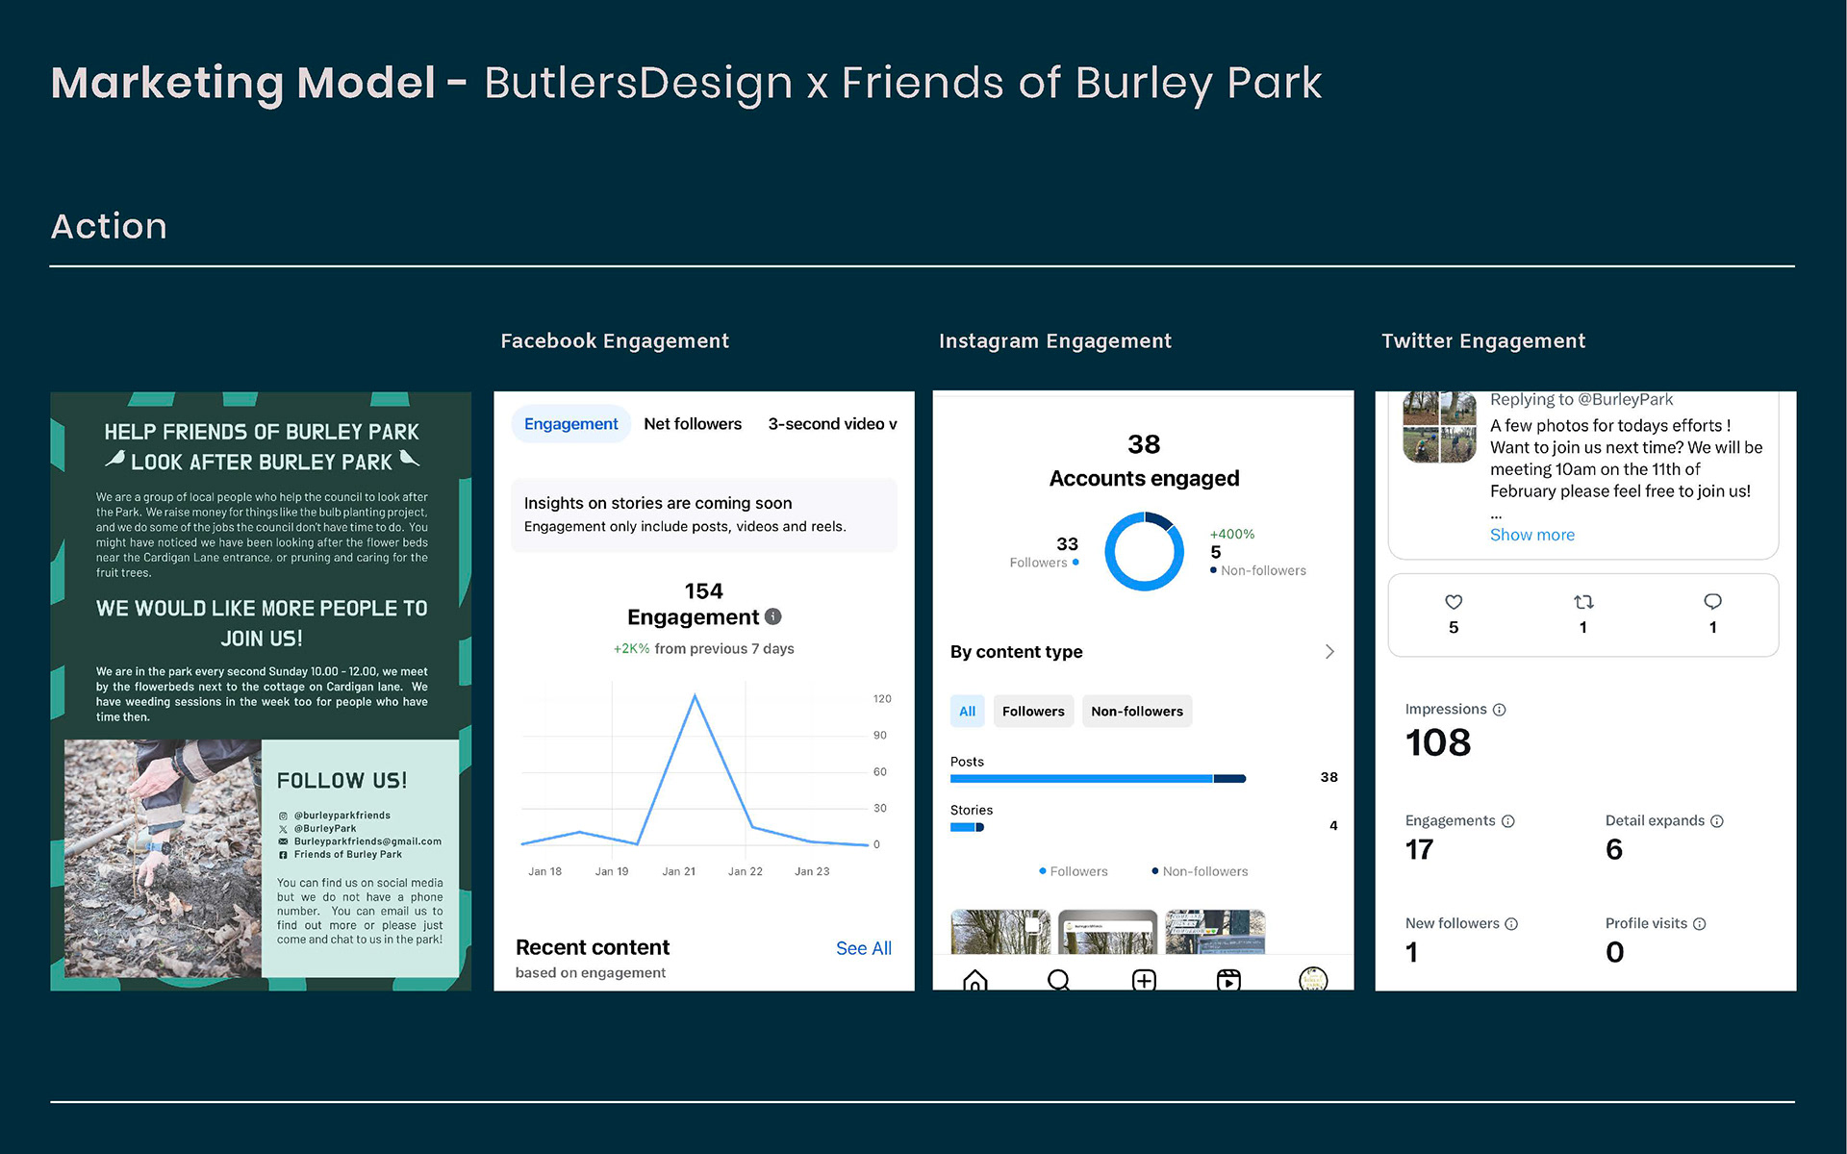Click the Instagram home icon
Viewport: 1847px width, 1154px height.
pos(974,980)
